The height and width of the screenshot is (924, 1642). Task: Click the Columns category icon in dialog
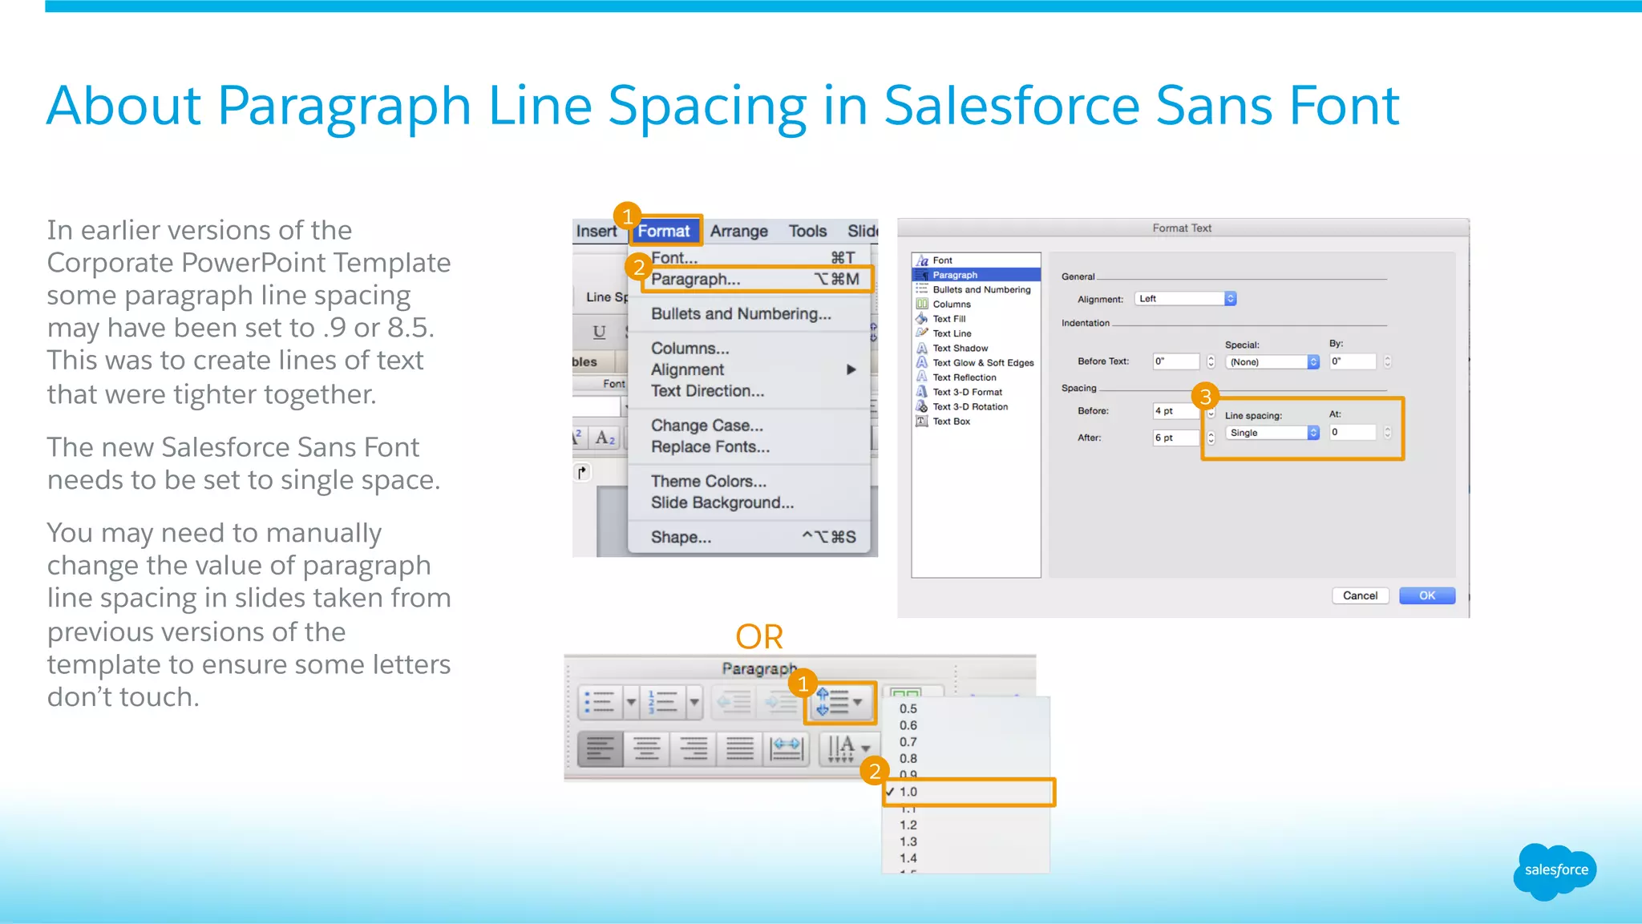(x=922, y=304)
